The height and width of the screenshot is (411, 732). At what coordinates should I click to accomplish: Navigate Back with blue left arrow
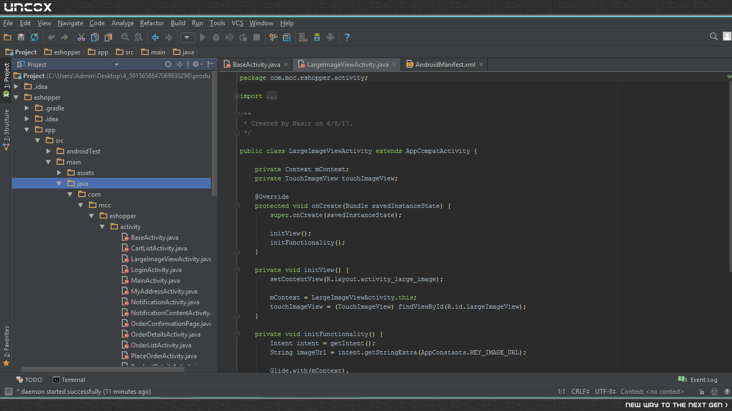(155, 37)
